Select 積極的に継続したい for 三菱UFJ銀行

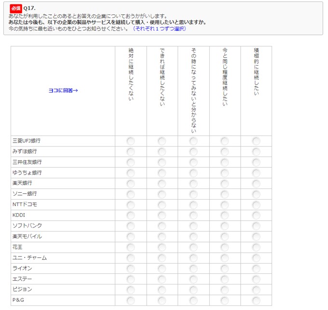click(256, 141)
